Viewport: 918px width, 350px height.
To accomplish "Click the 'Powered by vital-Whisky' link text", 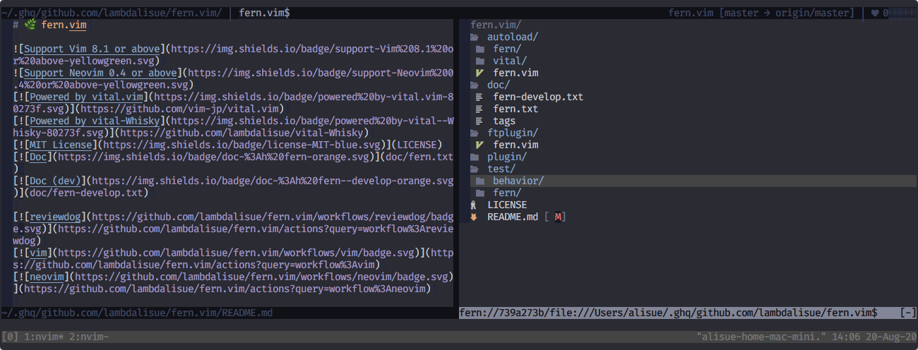I will pos(95,121).
